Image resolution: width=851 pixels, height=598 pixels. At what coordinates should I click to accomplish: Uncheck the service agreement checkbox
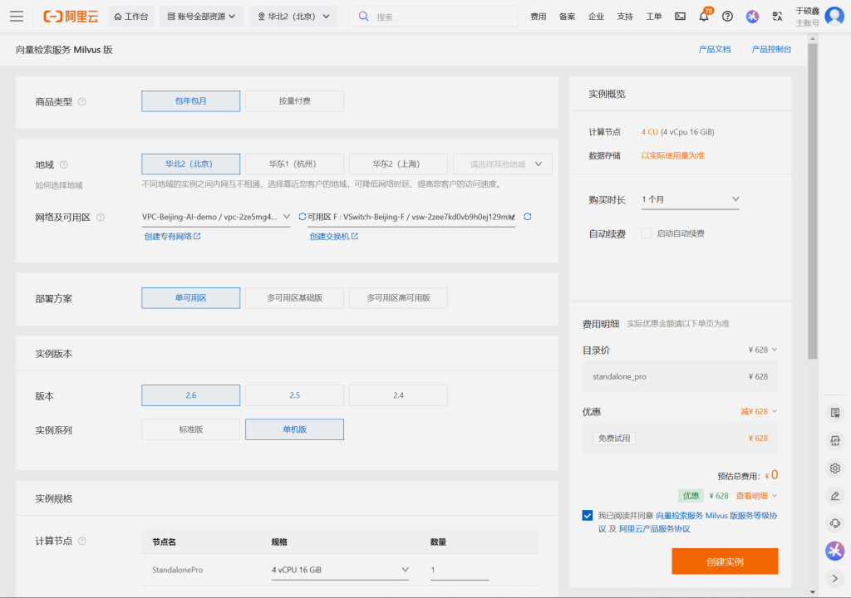coord(588,516)
